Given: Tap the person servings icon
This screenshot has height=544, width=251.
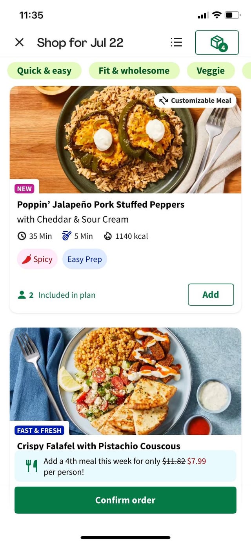Looking at the screenshot, I should point(22,295).
